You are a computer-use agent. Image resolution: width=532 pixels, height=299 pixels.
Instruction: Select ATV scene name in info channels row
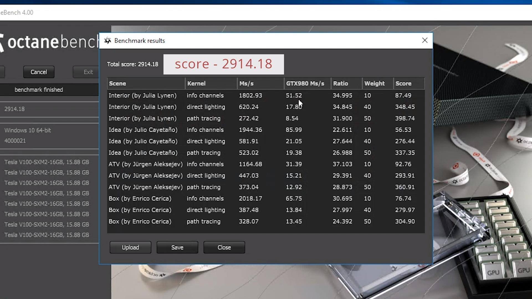(x=146, y=164)
